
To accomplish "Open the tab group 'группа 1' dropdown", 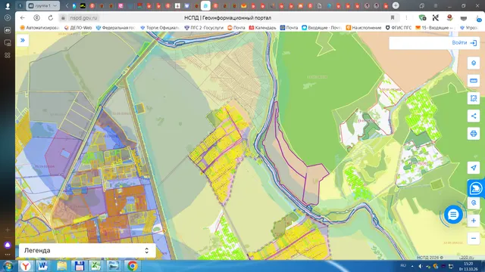I will click(x=42, y=5).
